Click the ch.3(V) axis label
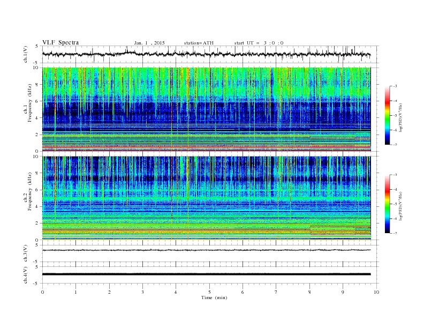 coord(26,254)
